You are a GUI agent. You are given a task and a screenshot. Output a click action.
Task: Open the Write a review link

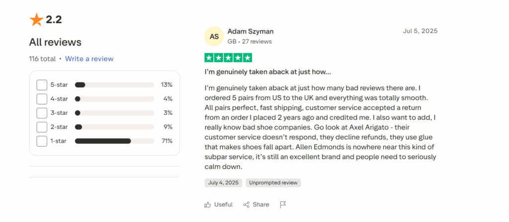[x=89, y=58]
